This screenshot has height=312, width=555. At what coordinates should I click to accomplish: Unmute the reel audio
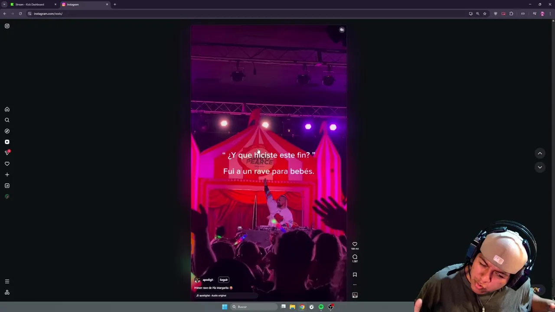point(342,30)
